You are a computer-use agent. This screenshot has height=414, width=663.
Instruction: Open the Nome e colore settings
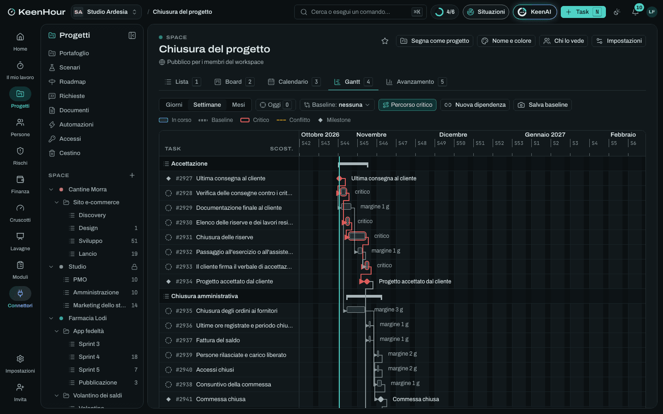pyautogui.click(x=506, y=41)
